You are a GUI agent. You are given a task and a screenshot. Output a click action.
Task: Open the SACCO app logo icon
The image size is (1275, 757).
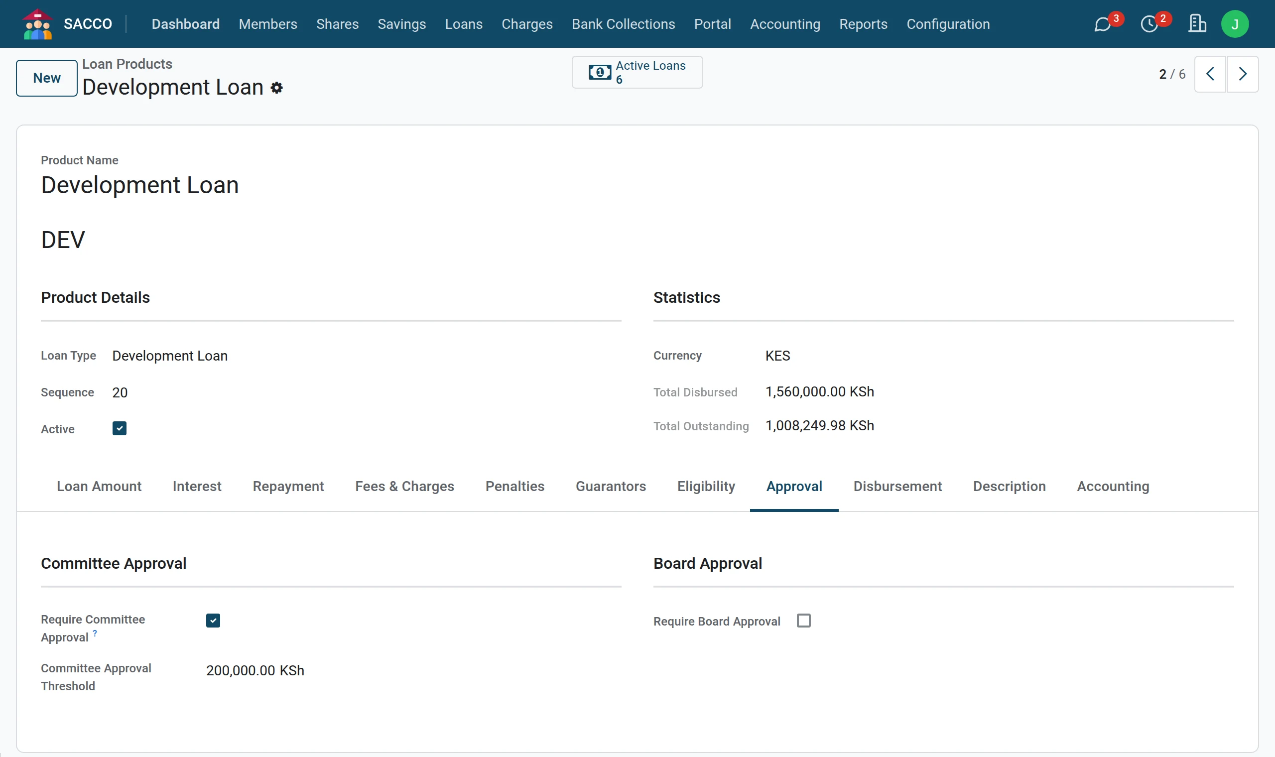[x=38, y=24]
